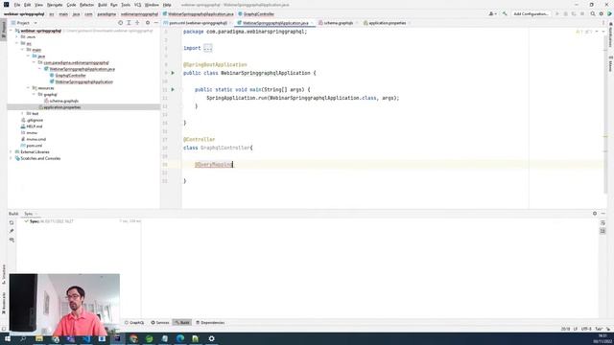This screenshot has height=345, width=614.
Task: Open Windows Start menu
Action: click(x=7, y=338)
